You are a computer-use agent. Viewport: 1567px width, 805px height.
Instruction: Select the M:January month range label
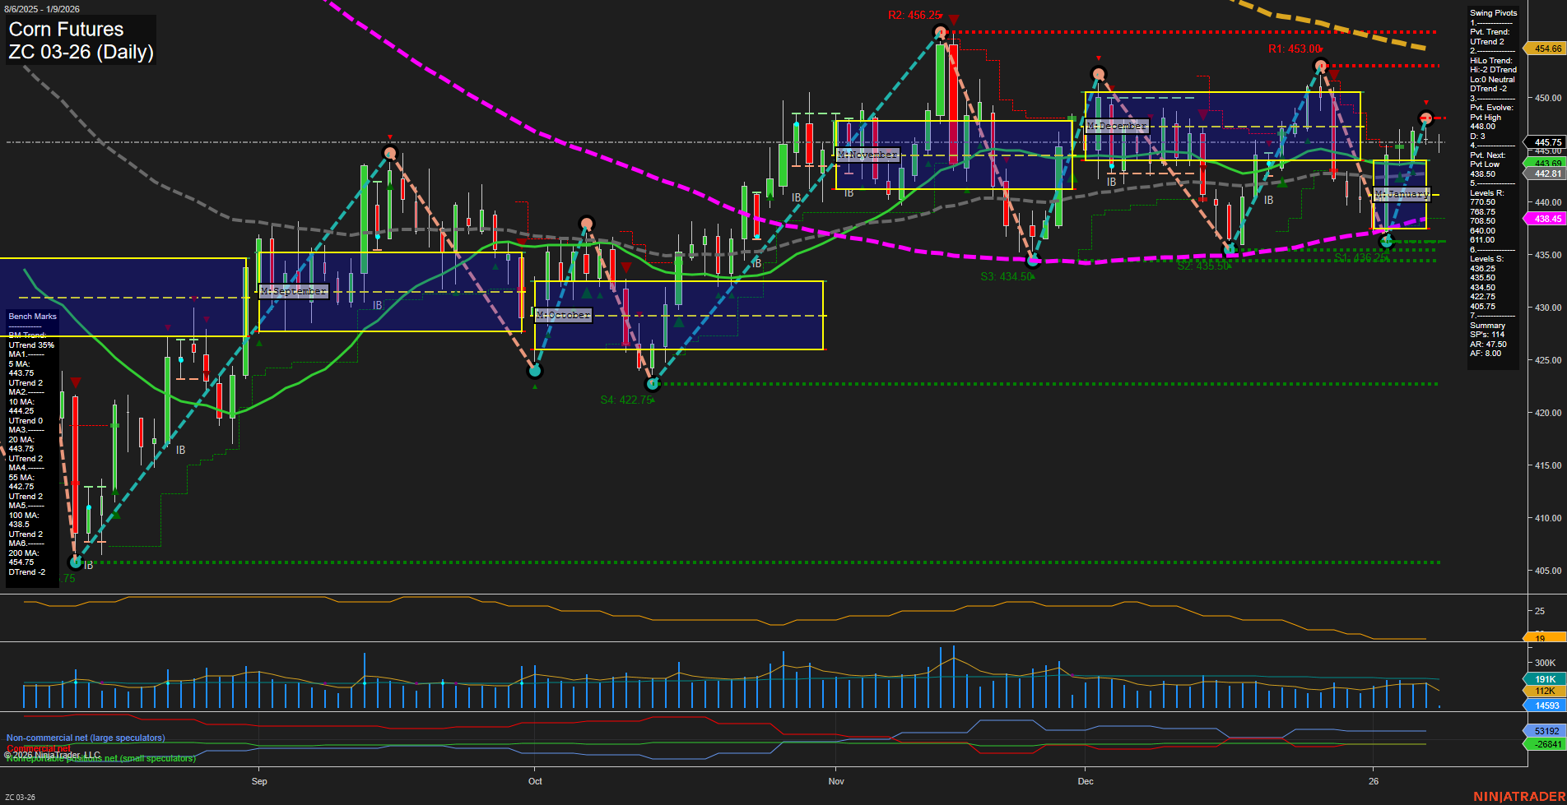[x=1402, y=194]
